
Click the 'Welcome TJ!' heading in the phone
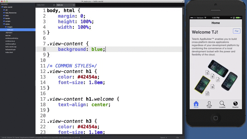205,32
